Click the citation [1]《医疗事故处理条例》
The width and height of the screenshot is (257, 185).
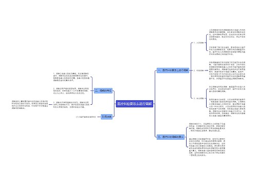[x=86, y=117]
